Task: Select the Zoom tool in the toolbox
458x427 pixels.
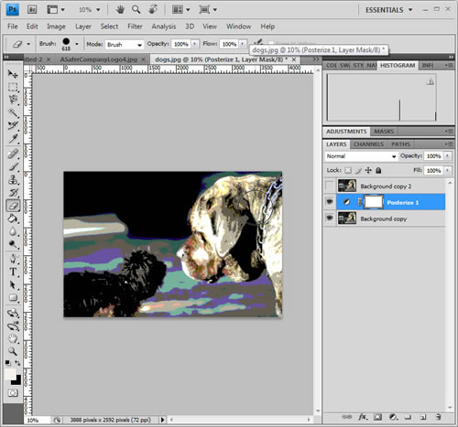Action: [13, 351]
